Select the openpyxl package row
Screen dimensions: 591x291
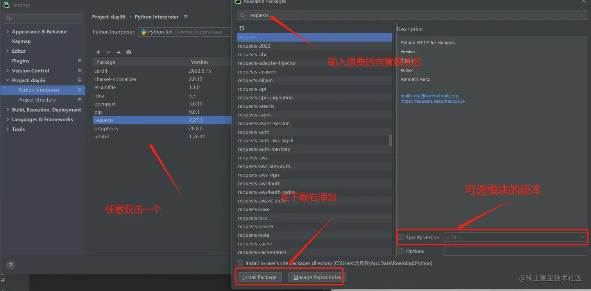tap(163, 104)
